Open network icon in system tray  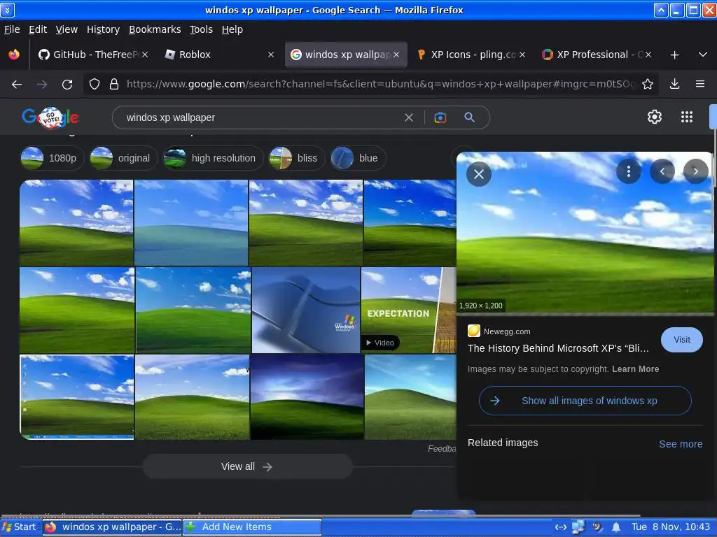coord(578,527)
